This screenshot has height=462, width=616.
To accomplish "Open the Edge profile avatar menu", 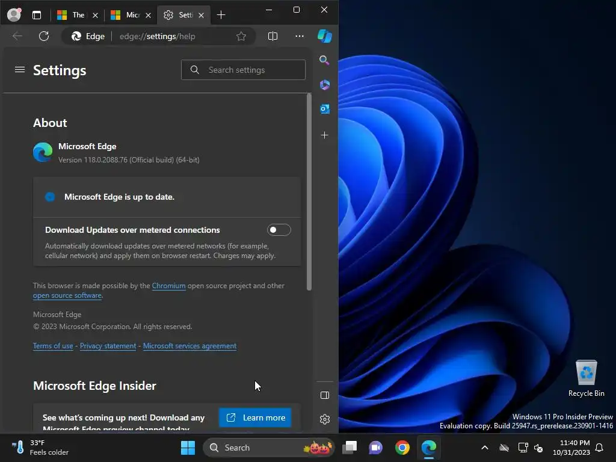I will pos(14,15).
